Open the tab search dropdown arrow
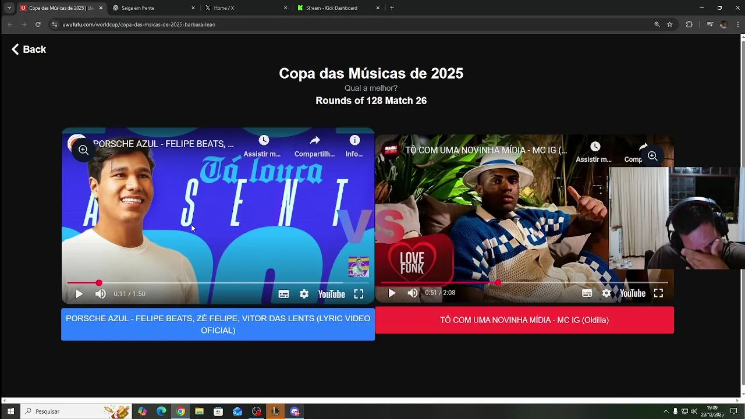The width and height of the screenshot is (745, 419). pos(9,8)
